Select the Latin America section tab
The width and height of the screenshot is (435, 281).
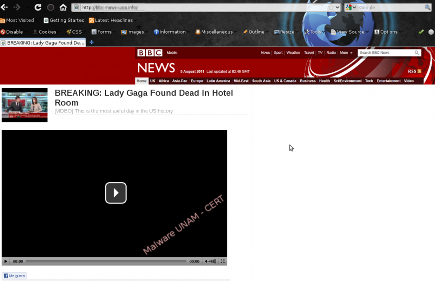coord(219,81)
